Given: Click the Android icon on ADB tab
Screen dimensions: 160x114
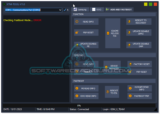Looking at the screenshot, I should pyautogui.click(x=107, y=10).
